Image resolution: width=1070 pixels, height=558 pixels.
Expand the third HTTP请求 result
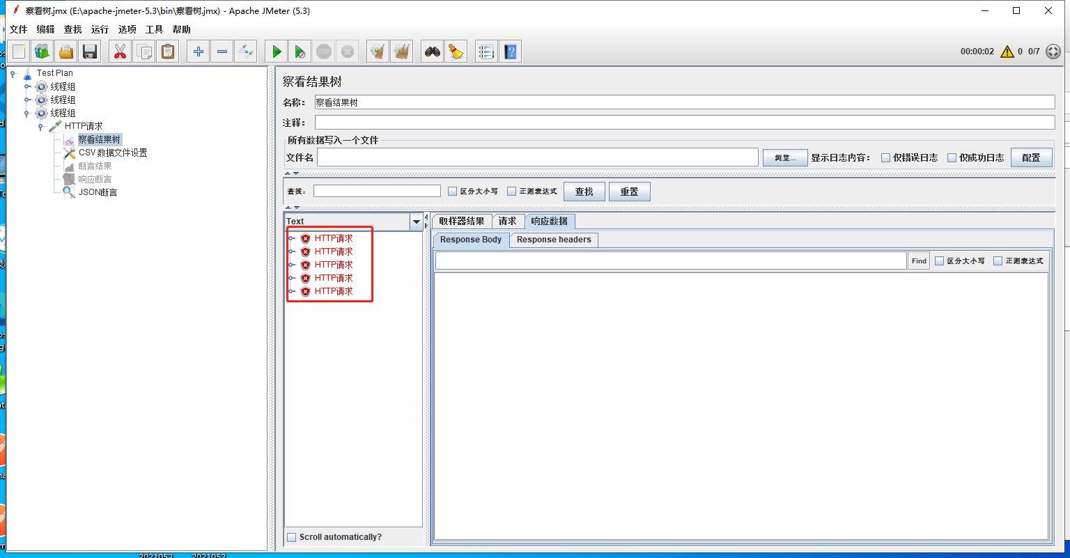tap(292, 265)
